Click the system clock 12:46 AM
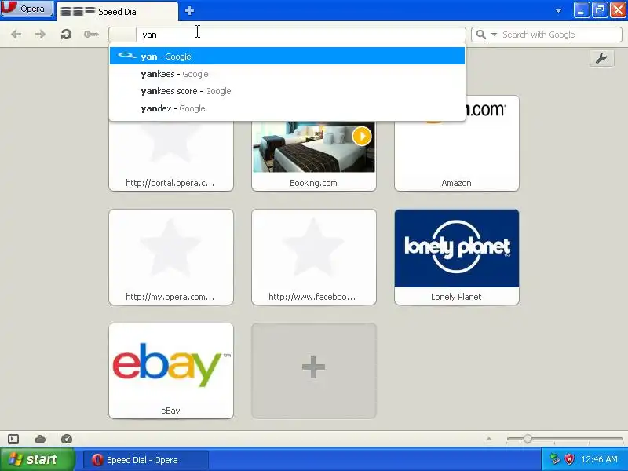Image resolution: width=628 pixels, height=471 pixels. point(600,459)
